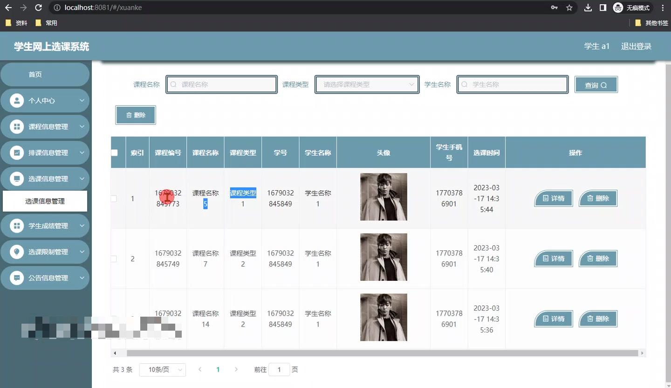Click the 删除 button above the table
The image size is (671, 388).
pos(135,115)
